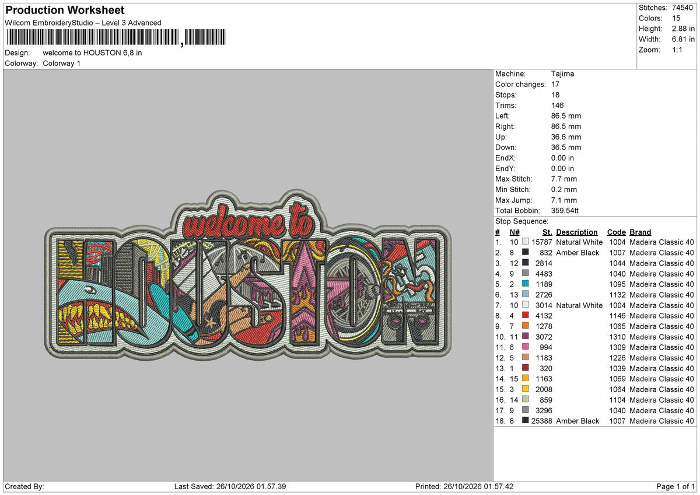Select olive swatch in stop sequence row 16
The width and height of the screenshot is (700, 495).
point(526,399)
